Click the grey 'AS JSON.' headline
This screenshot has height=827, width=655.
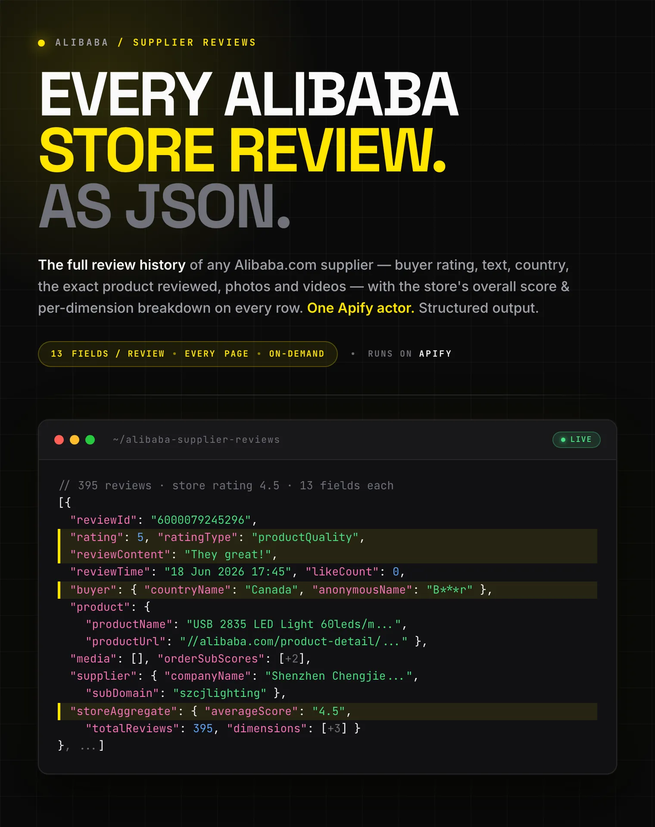164,206
